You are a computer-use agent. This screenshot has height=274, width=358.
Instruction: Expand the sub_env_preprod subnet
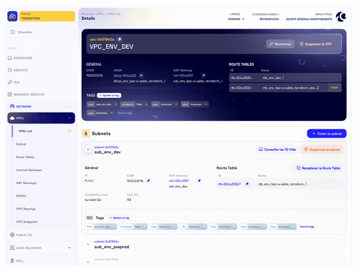tap(88, 245)
